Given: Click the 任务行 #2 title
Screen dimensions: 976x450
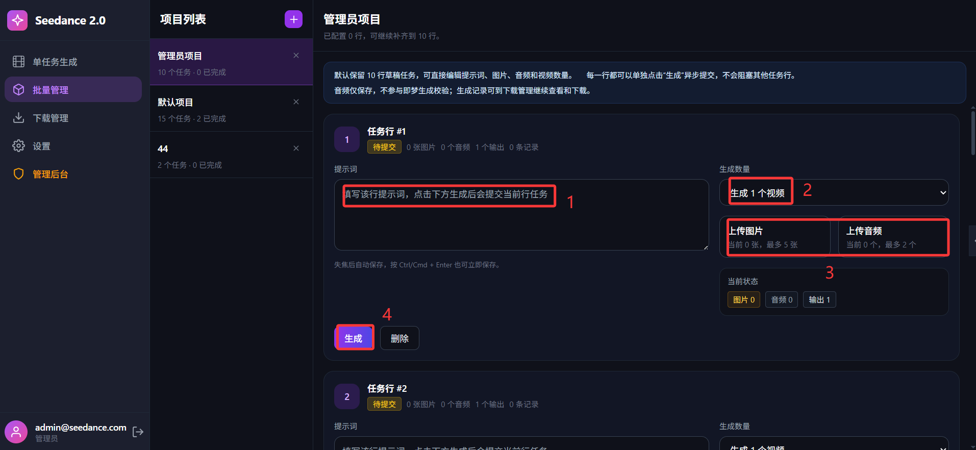Looking at the screenshot, I should click(387, 389).
